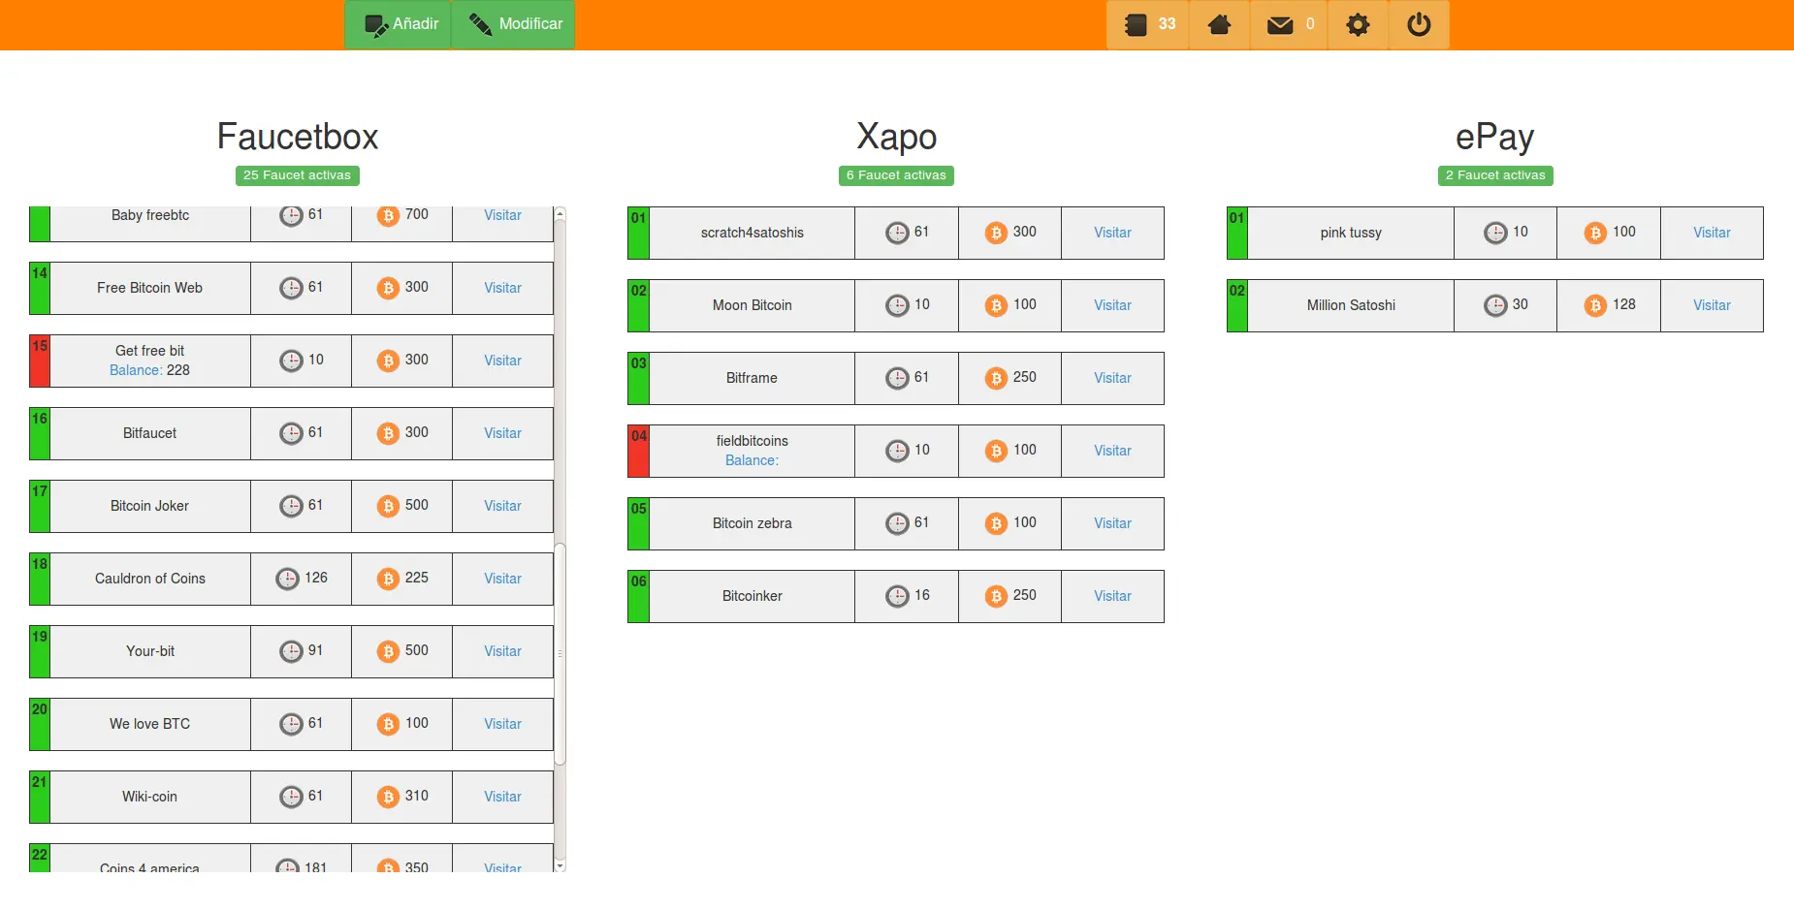Click the Balance link under fieldbitcoins
This screenshot has height=910, width=1794.
[752, 460]
